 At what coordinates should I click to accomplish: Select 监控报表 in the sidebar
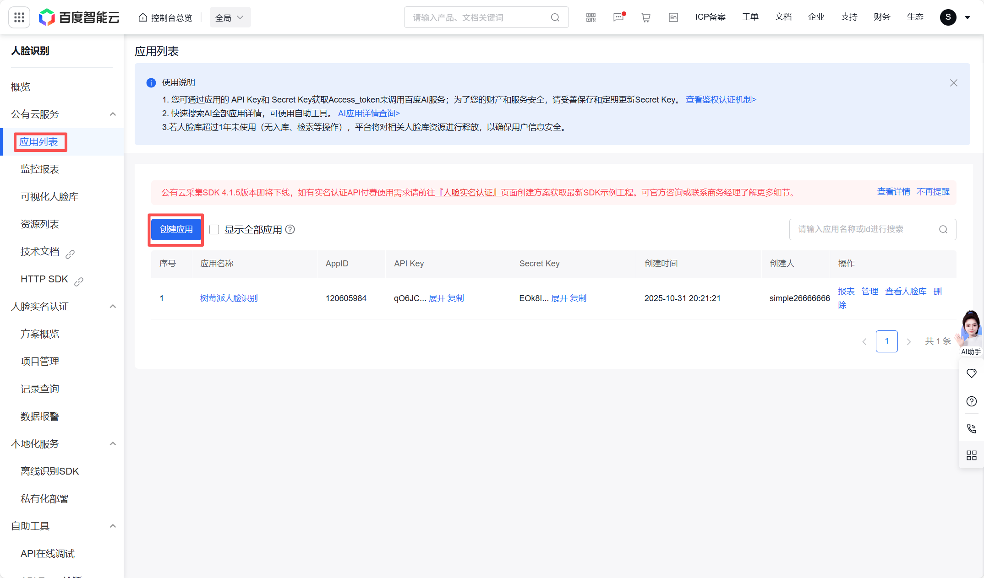pyautogui.click(x=39, y=169)
